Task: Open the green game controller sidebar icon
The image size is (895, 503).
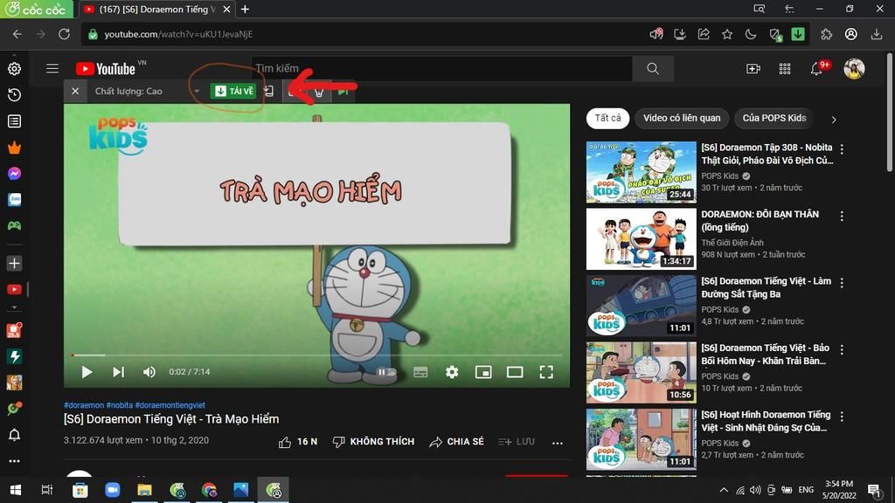Action: tap(14, 226)
